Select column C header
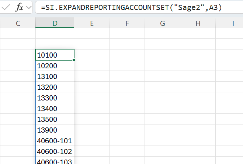Viewport: 243px width, 164px height. click(x=18, y=23)
